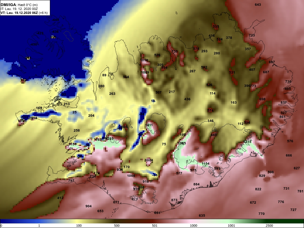Select the height value 416

[x=212, y=36]
